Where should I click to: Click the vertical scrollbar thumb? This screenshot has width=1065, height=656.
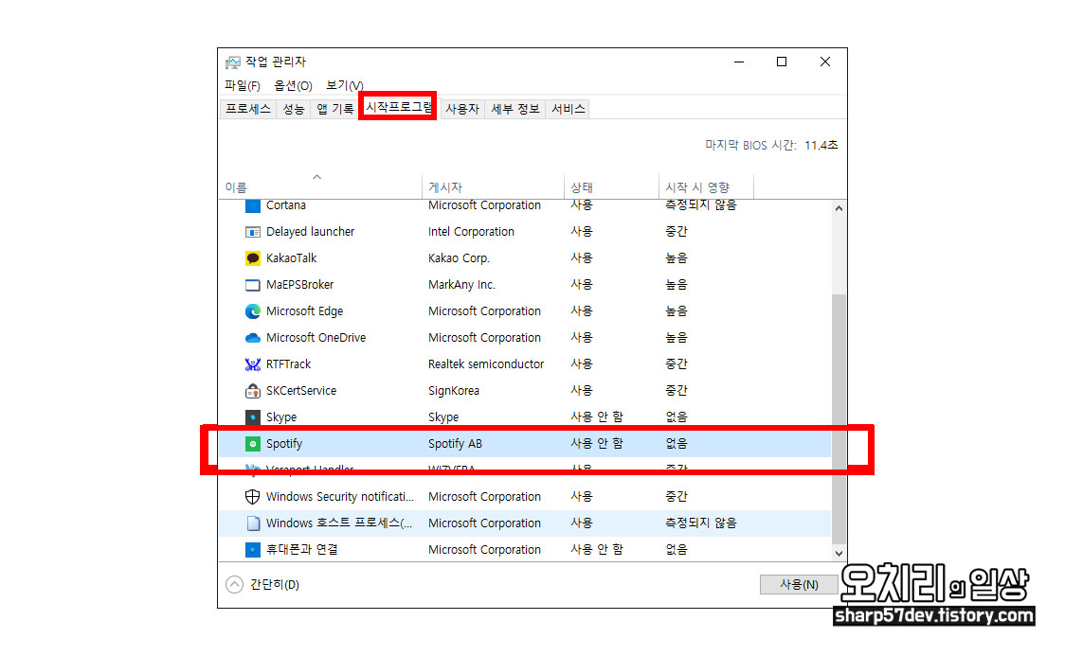click(839, 417)
